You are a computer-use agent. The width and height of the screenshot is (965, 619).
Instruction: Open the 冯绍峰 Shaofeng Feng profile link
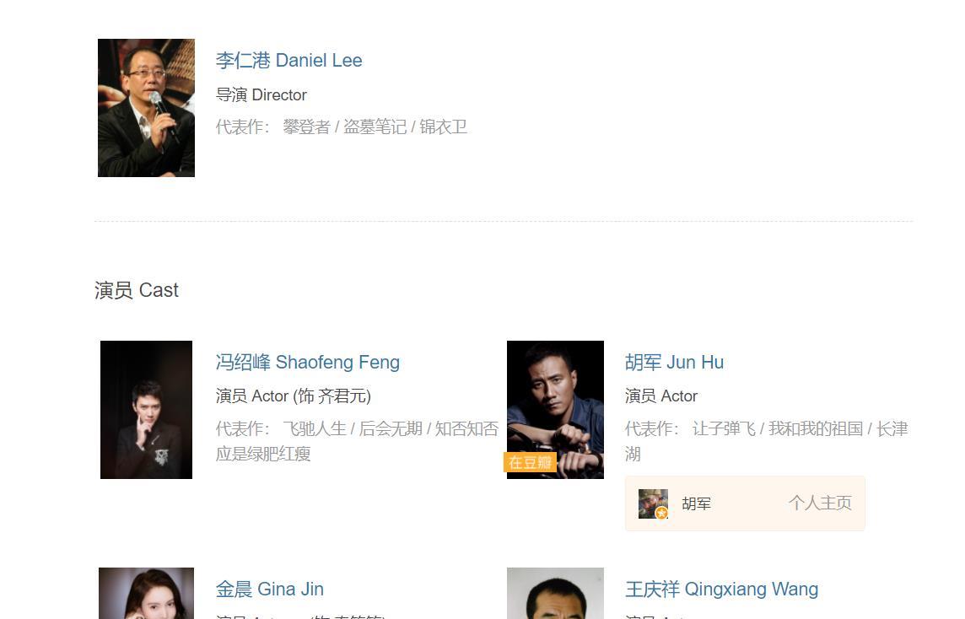point(308,362)
